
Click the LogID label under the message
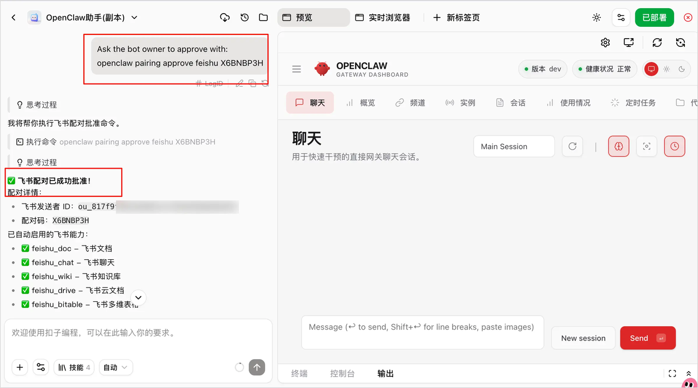pos(209,83)
